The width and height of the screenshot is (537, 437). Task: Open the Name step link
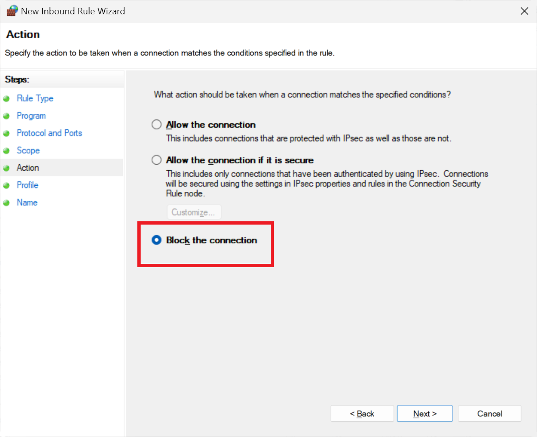click(27, 203)
